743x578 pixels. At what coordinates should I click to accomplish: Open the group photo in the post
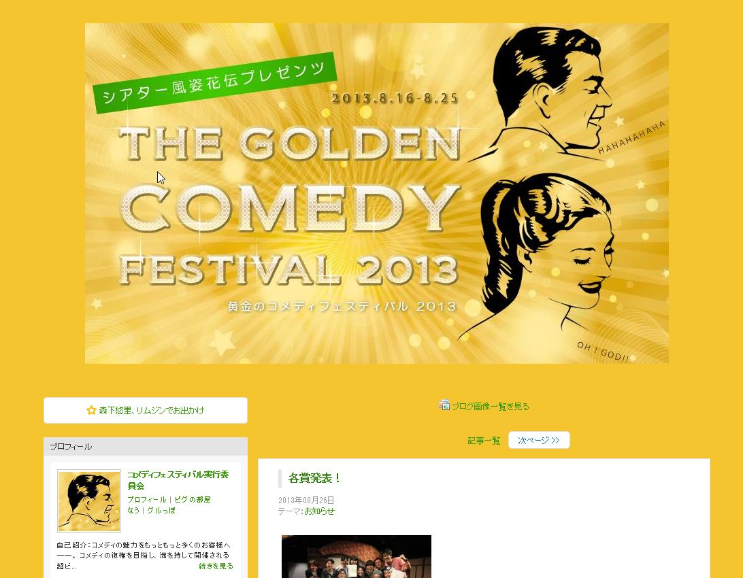tap(357, 556)
